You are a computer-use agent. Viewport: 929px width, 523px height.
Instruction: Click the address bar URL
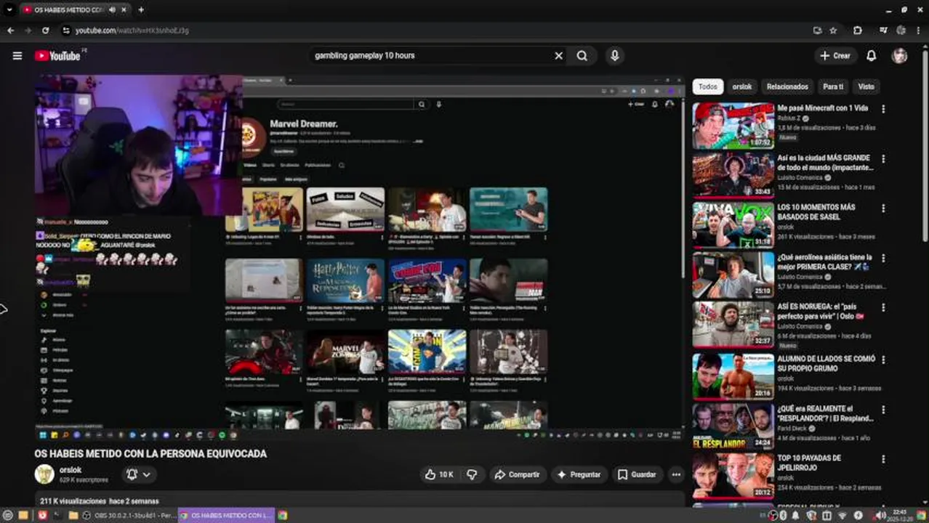(x=132, y=31)
